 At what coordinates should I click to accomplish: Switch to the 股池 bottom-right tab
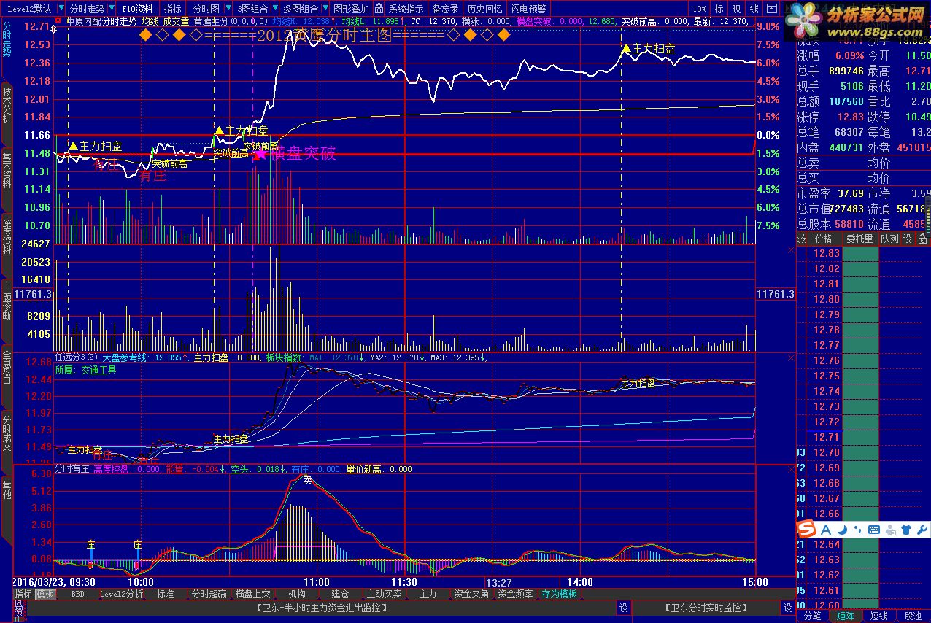(913, 616)
